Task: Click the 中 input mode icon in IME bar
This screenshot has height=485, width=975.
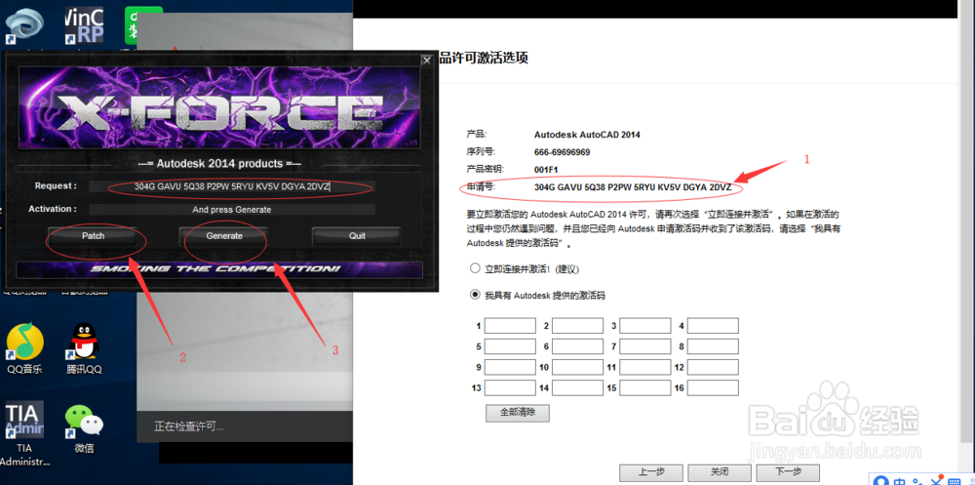Action: (899, 481)
